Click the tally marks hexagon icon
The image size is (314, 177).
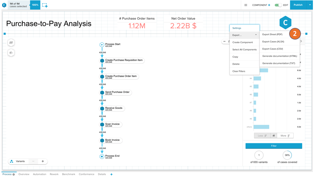point(11,43)
